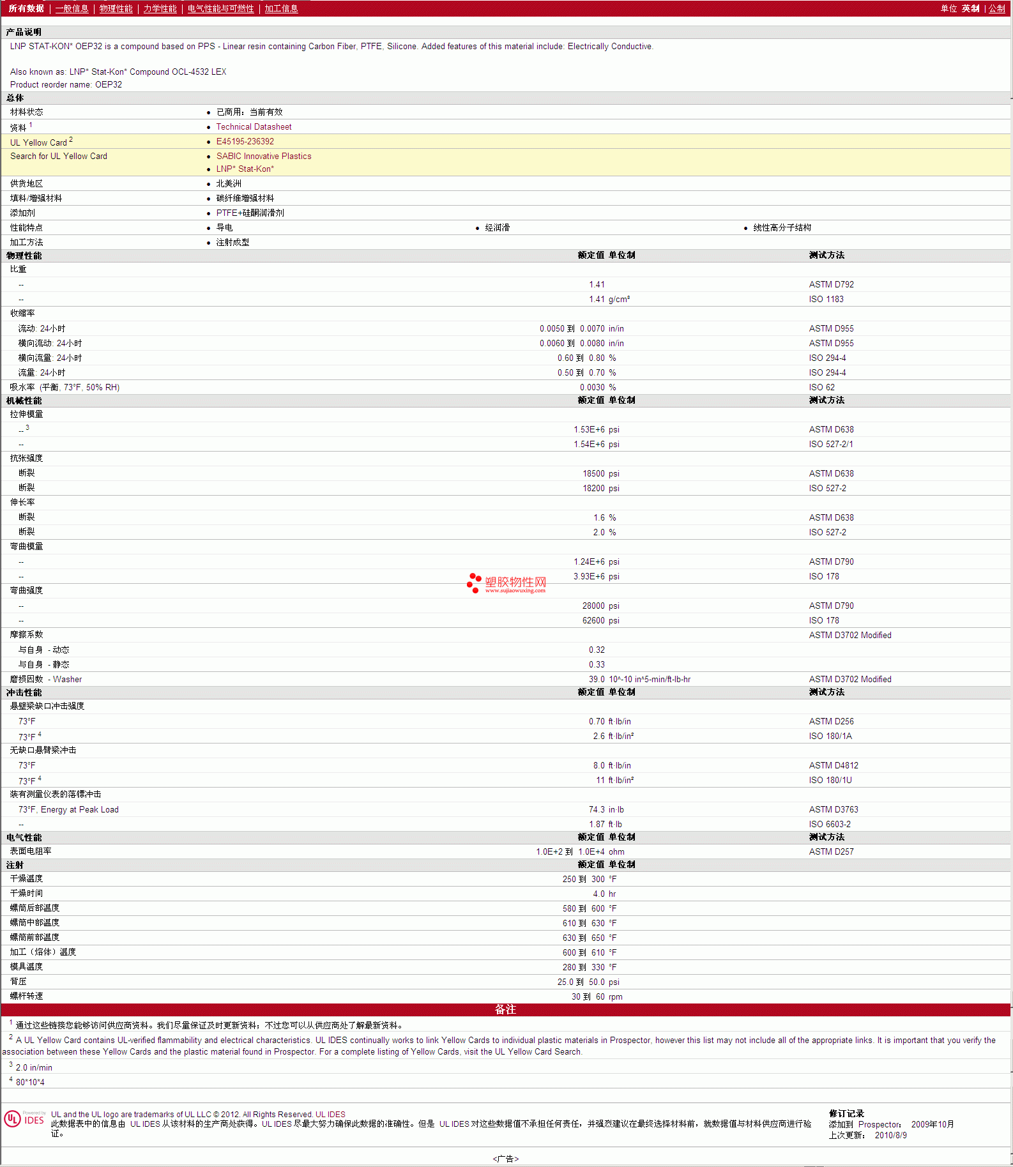This screenshot has height=1167, width=1013.
Task: Click the ISO 180/1A test method
Action: point(830,736)
